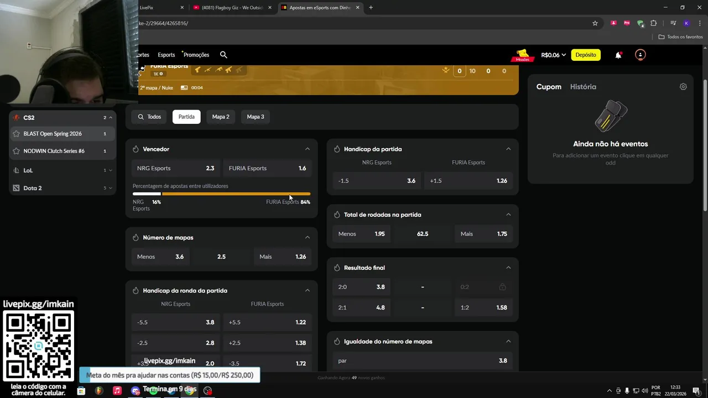This screenshot has height=398, width=708.
Task: Open coupon settings gear icon
Action: pos(683,87)
